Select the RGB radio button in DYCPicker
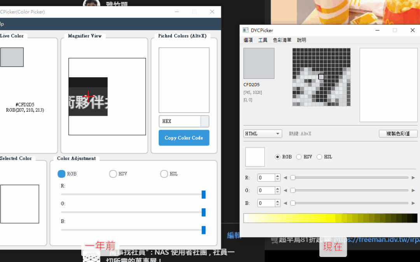Image resolution: width=420 pixels, height=262 pixels. point(277,156)
